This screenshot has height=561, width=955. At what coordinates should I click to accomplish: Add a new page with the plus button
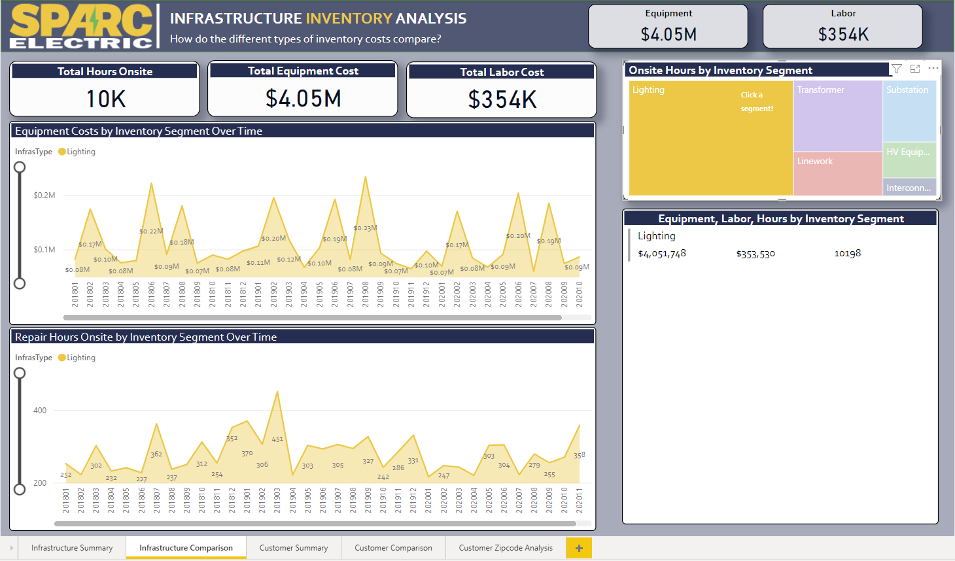[579, 548]
